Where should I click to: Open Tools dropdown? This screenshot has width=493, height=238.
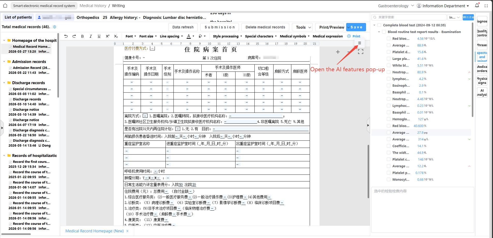coord(302,27)
